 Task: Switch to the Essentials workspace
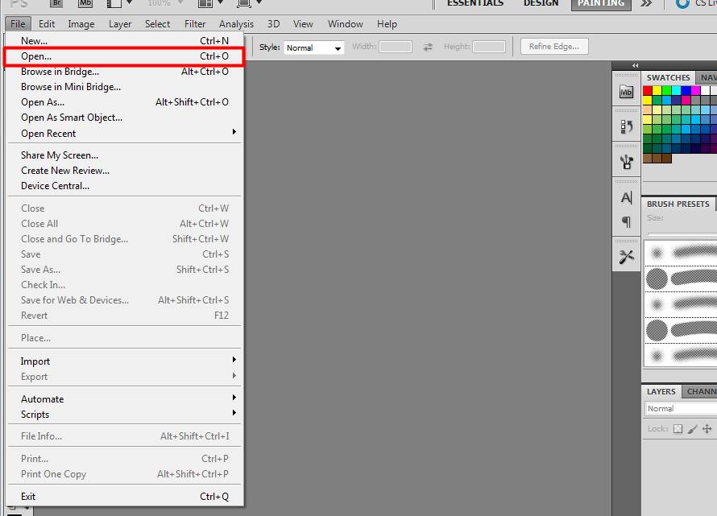coord(475,4)
